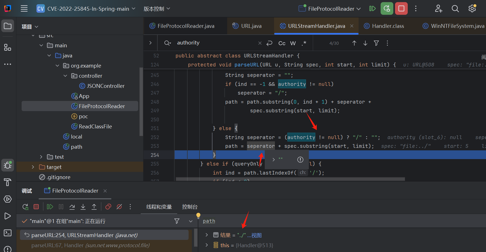486x252 pixels.
Task: Select the 线程和变量 tab
Action: pyautogui.click(x=159, y=207)
